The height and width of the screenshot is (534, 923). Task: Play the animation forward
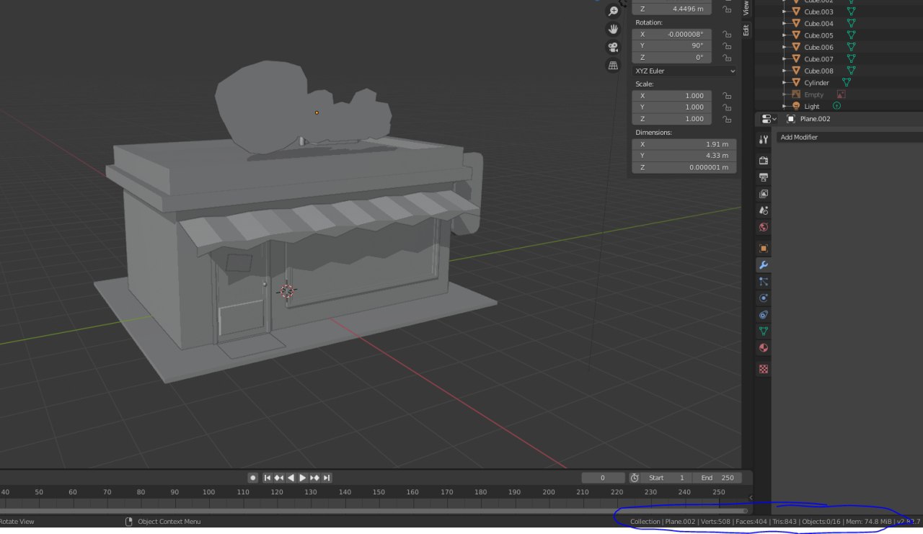[303, 478]
